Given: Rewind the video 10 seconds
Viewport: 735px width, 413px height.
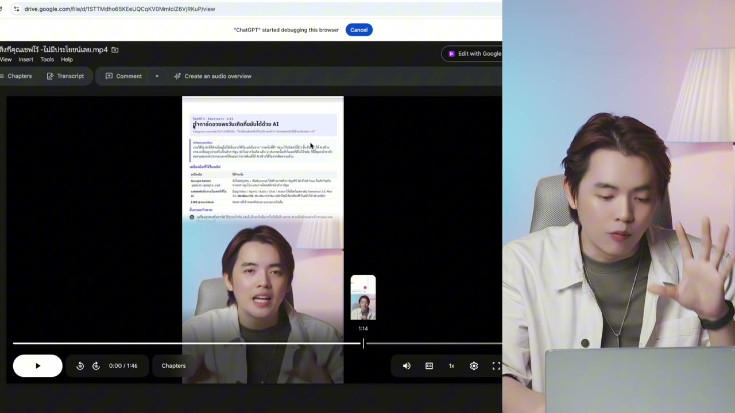Looking at the screenshot, I should pos(80,366).
